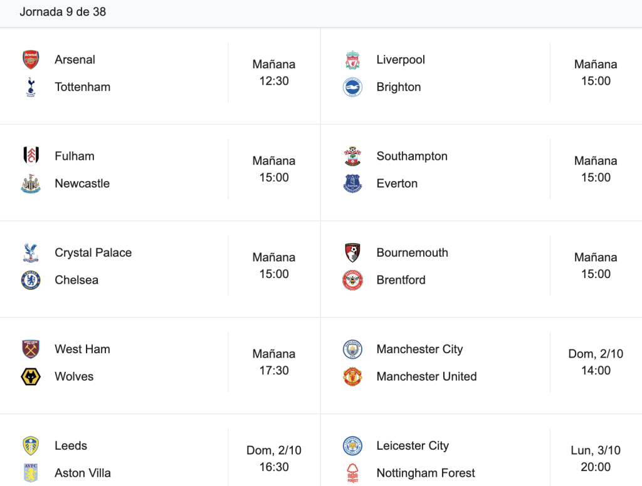Click the Tottenham club crest

click(x=31, y=87)
